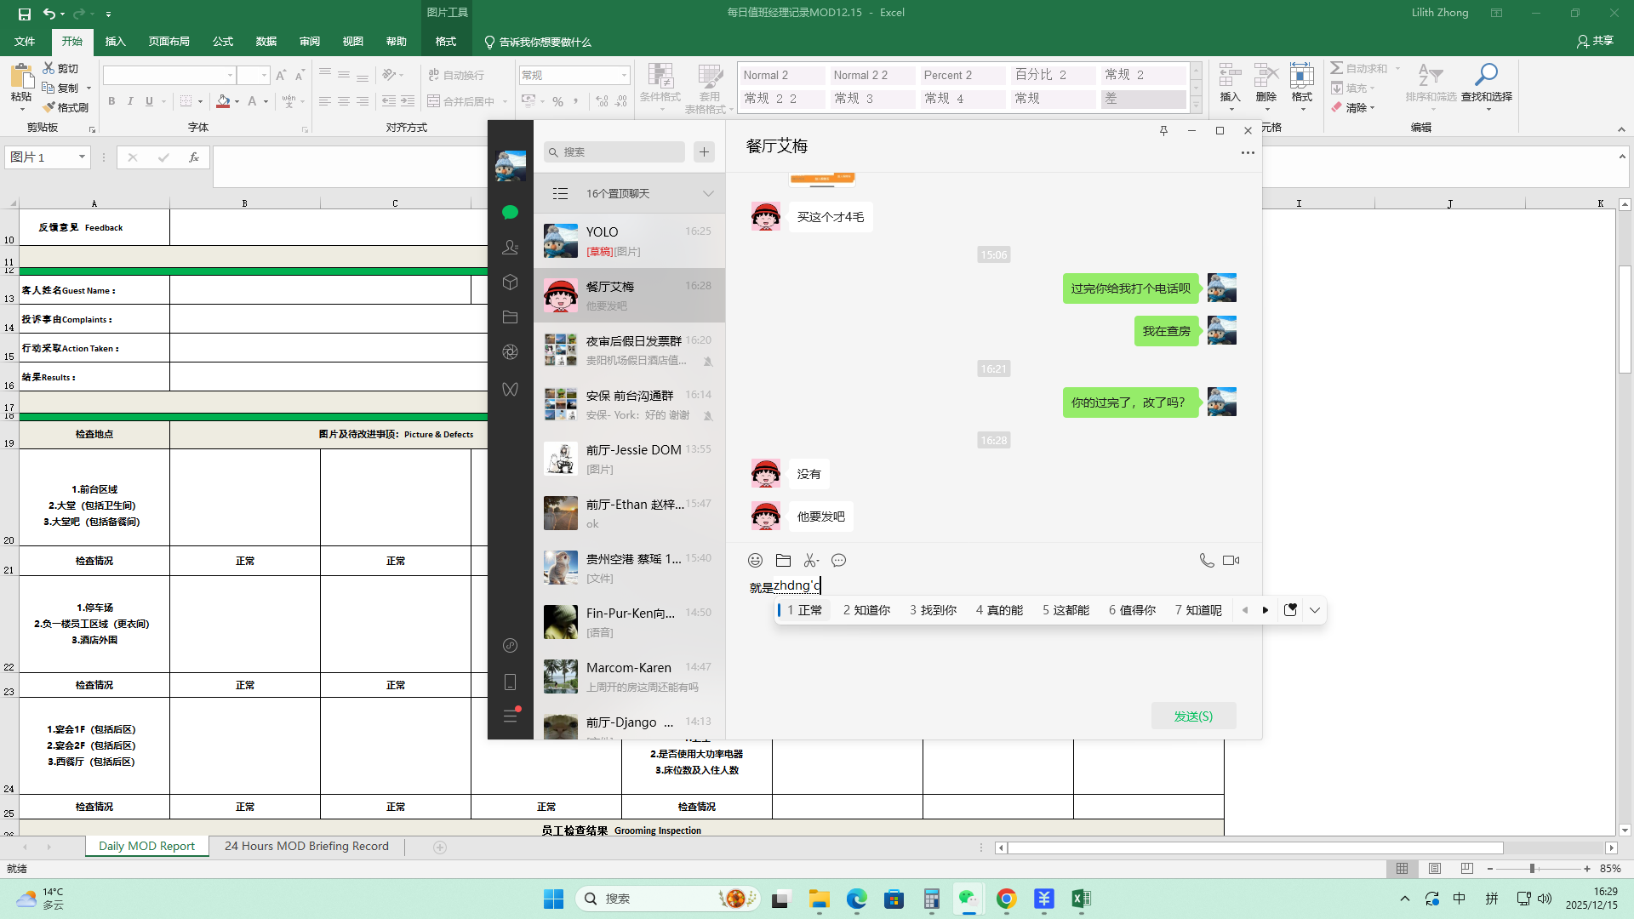Pin the WeChat window on top

(1163, 130)
